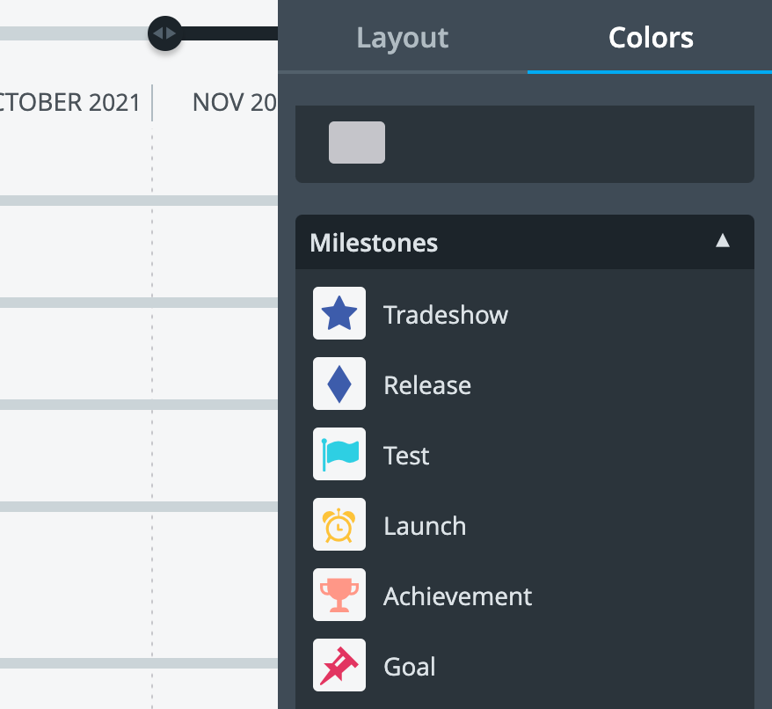Image resolution: width=772 pixels, height=709 pixels.
Task: Click the Milestones section header
Action: click(x=525, y=242)
